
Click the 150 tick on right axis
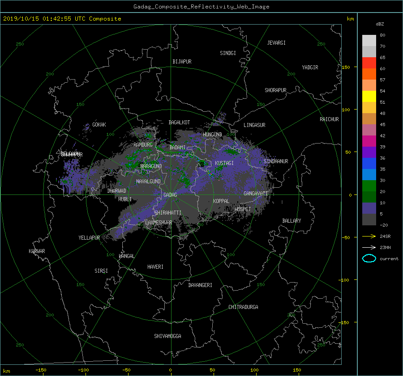[346, 67]
